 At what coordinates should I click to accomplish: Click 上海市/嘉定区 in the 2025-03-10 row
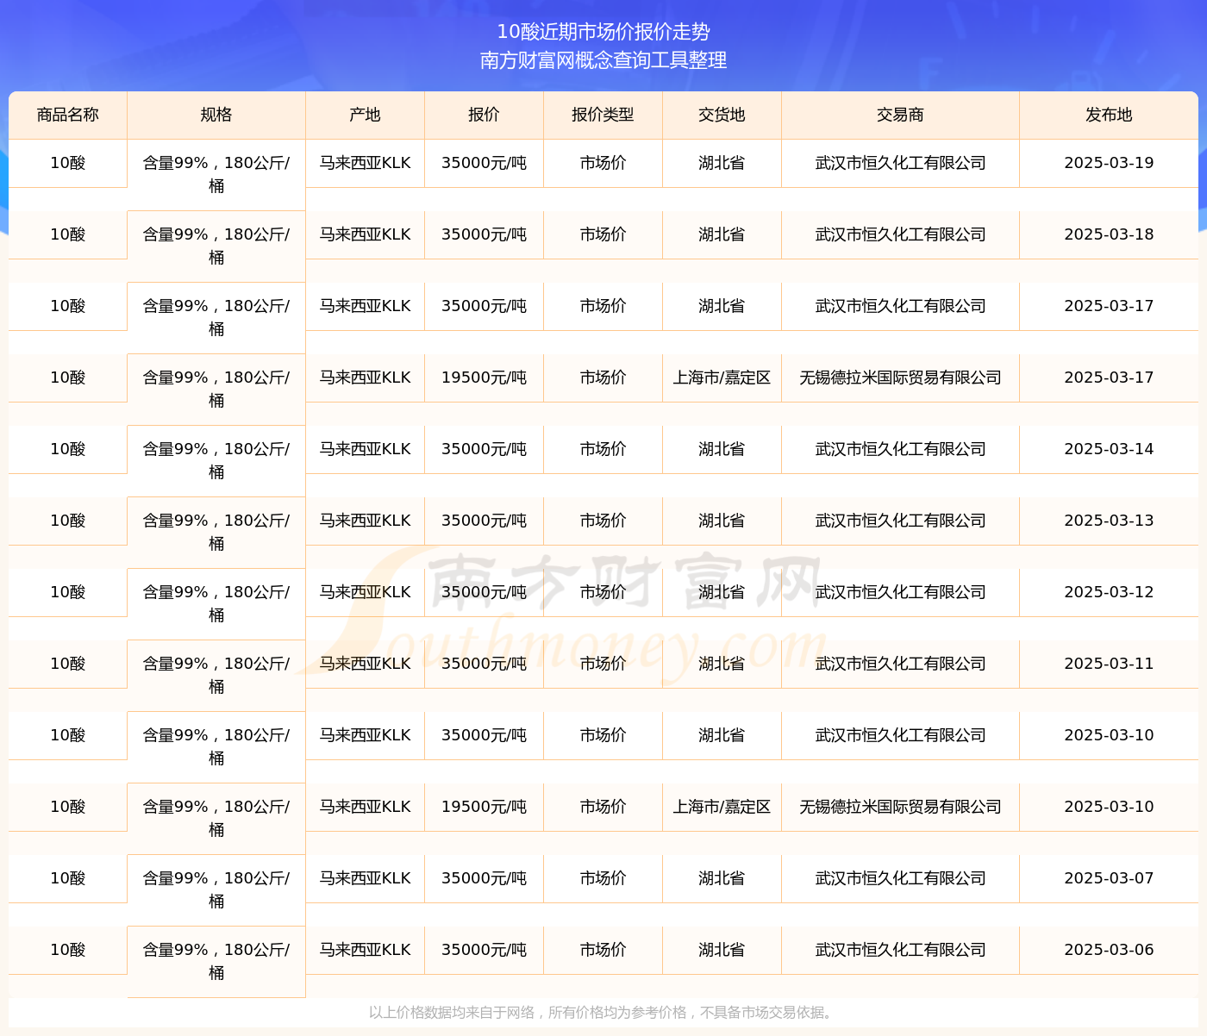pos(722,807)
